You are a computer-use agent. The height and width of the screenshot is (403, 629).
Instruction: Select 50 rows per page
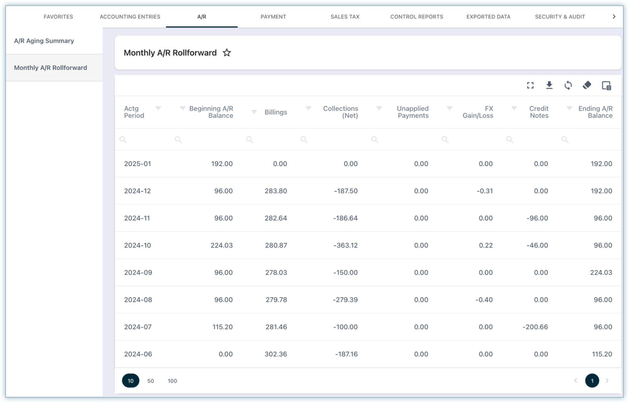(150, 381)
